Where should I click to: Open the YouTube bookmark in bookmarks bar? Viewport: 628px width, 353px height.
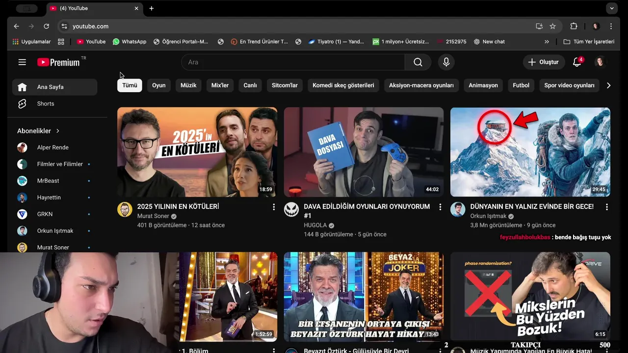91,42
